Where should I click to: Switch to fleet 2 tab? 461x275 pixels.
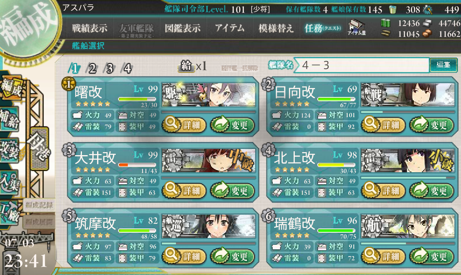tap(92, 68)
